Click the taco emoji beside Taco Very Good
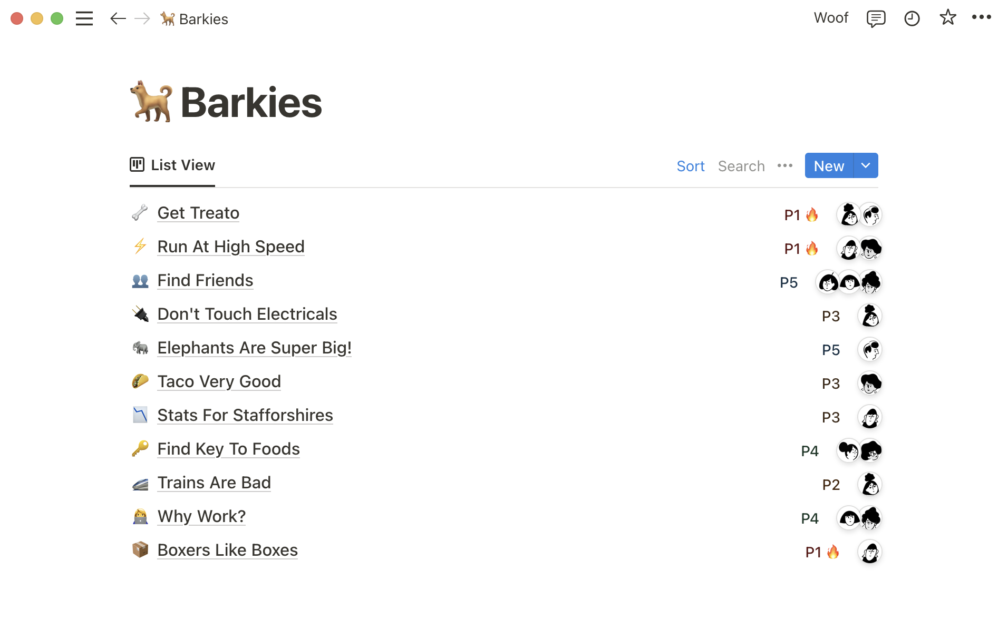Viewport: 1008px width, 629px height. click(x=140, y=381)
